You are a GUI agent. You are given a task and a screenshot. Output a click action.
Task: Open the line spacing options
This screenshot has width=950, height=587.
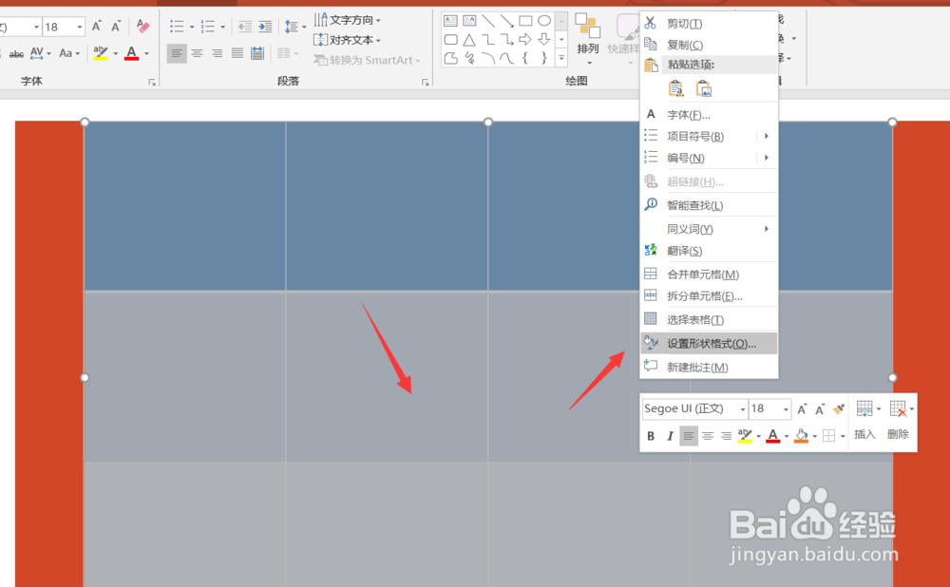(294, 27)
